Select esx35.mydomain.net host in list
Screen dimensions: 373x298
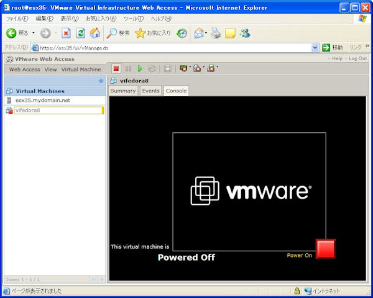[43, 101]
